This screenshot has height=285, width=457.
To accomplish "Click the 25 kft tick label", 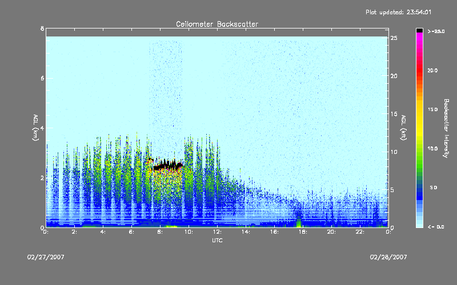I will click(x=394, y=38).
